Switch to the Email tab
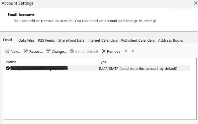The image size is (198, 124). pyautogui.click(x=8, y=40)
